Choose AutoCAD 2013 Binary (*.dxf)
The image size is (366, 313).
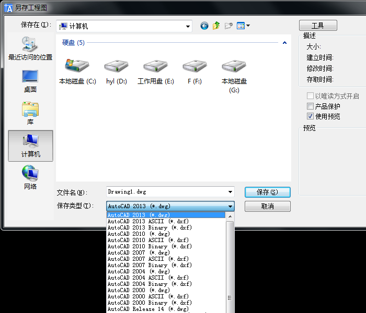pyautogui.click(x=166, y=227)
